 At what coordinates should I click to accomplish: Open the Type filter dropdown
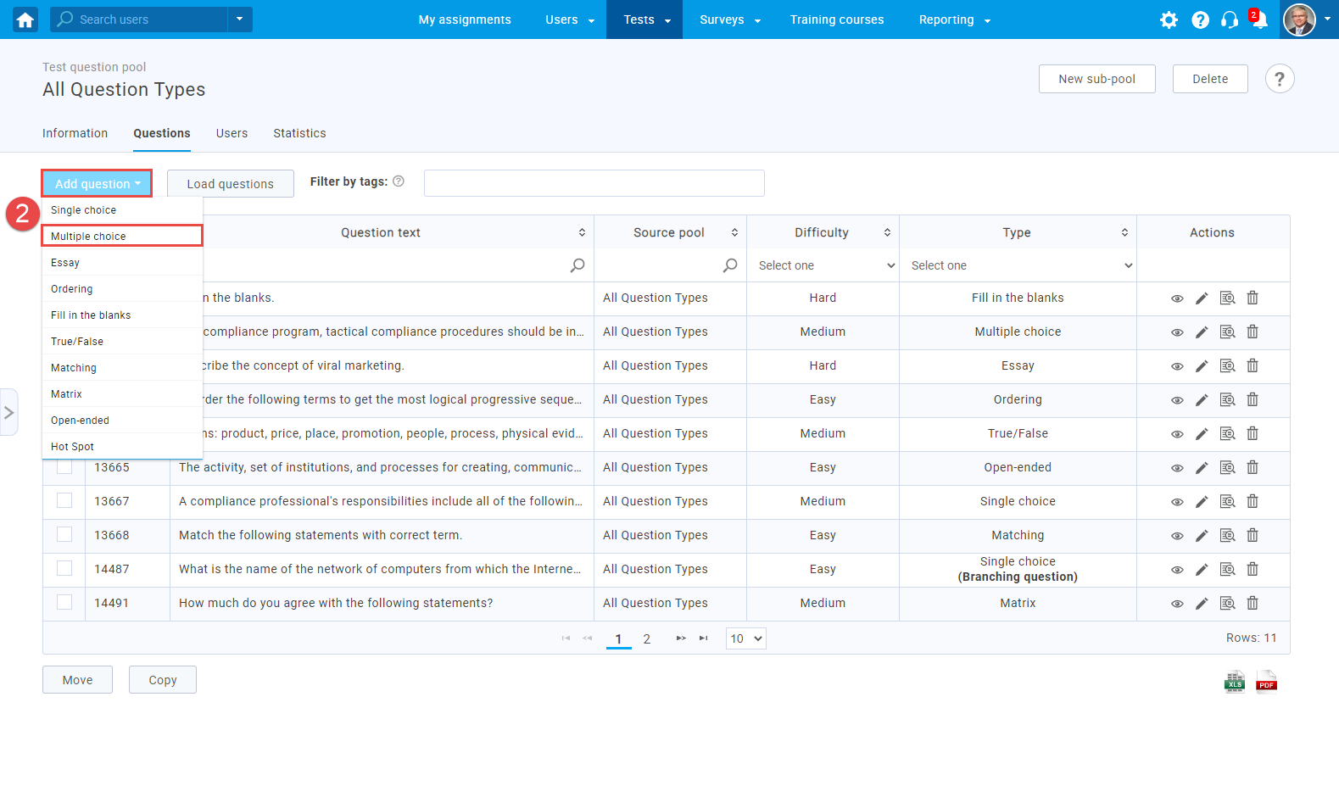point(1018,265)
